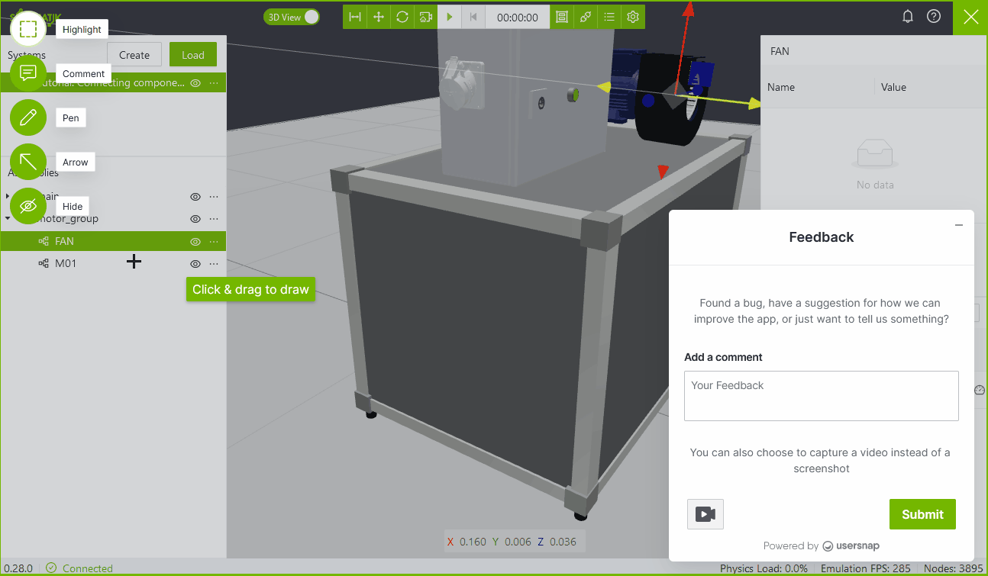Collapse the motor_group tree node

pos(8,219)
